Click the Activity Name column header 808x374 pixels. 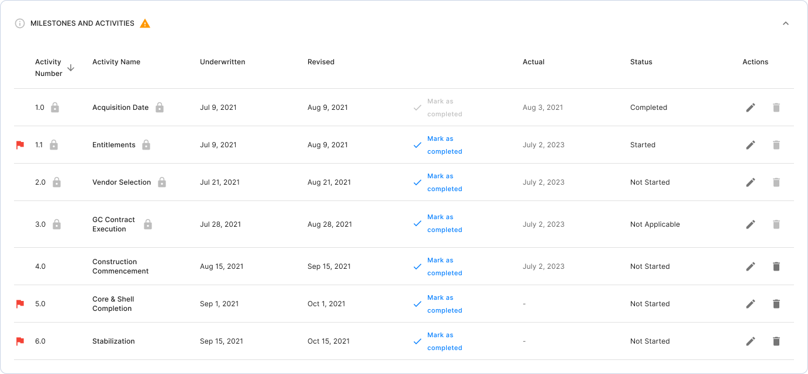[116, 62]
